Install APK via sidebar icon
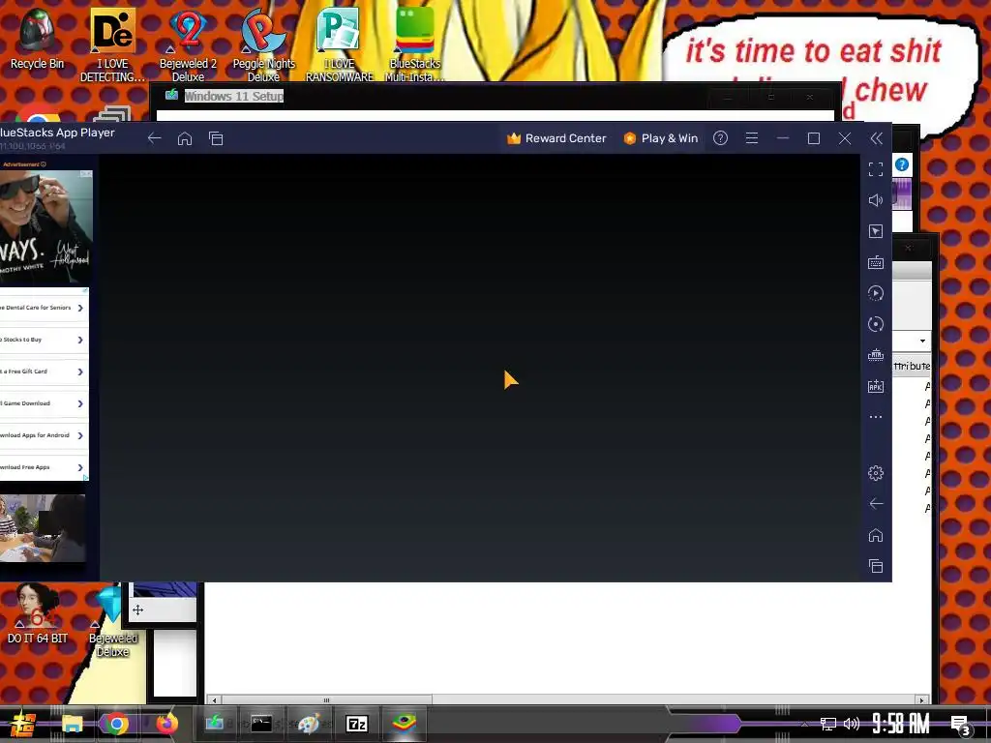Viewport: 991px width, 743px height. coord(876,386)
